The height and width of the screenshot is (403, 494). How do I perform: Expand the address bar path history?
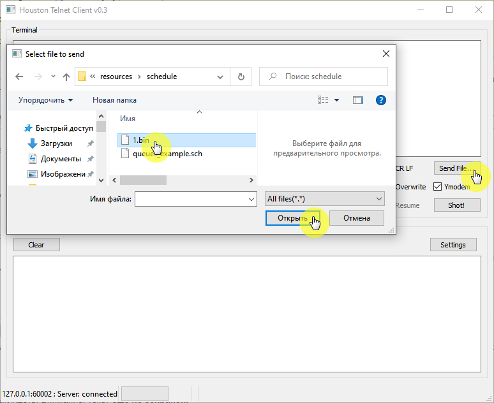[x=220, y=77]
